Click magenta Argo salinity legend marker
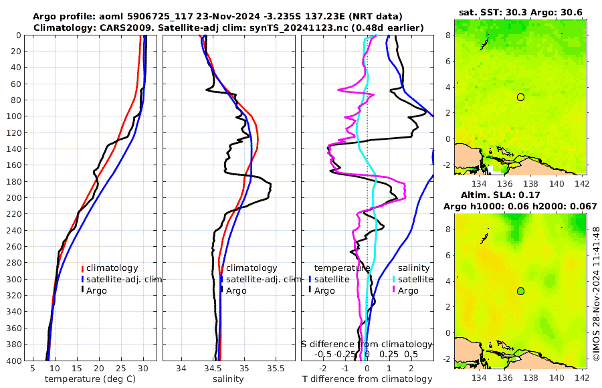This screenshot has height=388, width=602. point(394,290)
